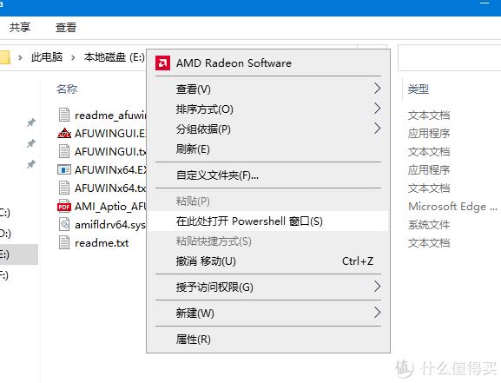501x383 pixels.
Task: Select the readme_afuwin file name
Action: (110, 116)
